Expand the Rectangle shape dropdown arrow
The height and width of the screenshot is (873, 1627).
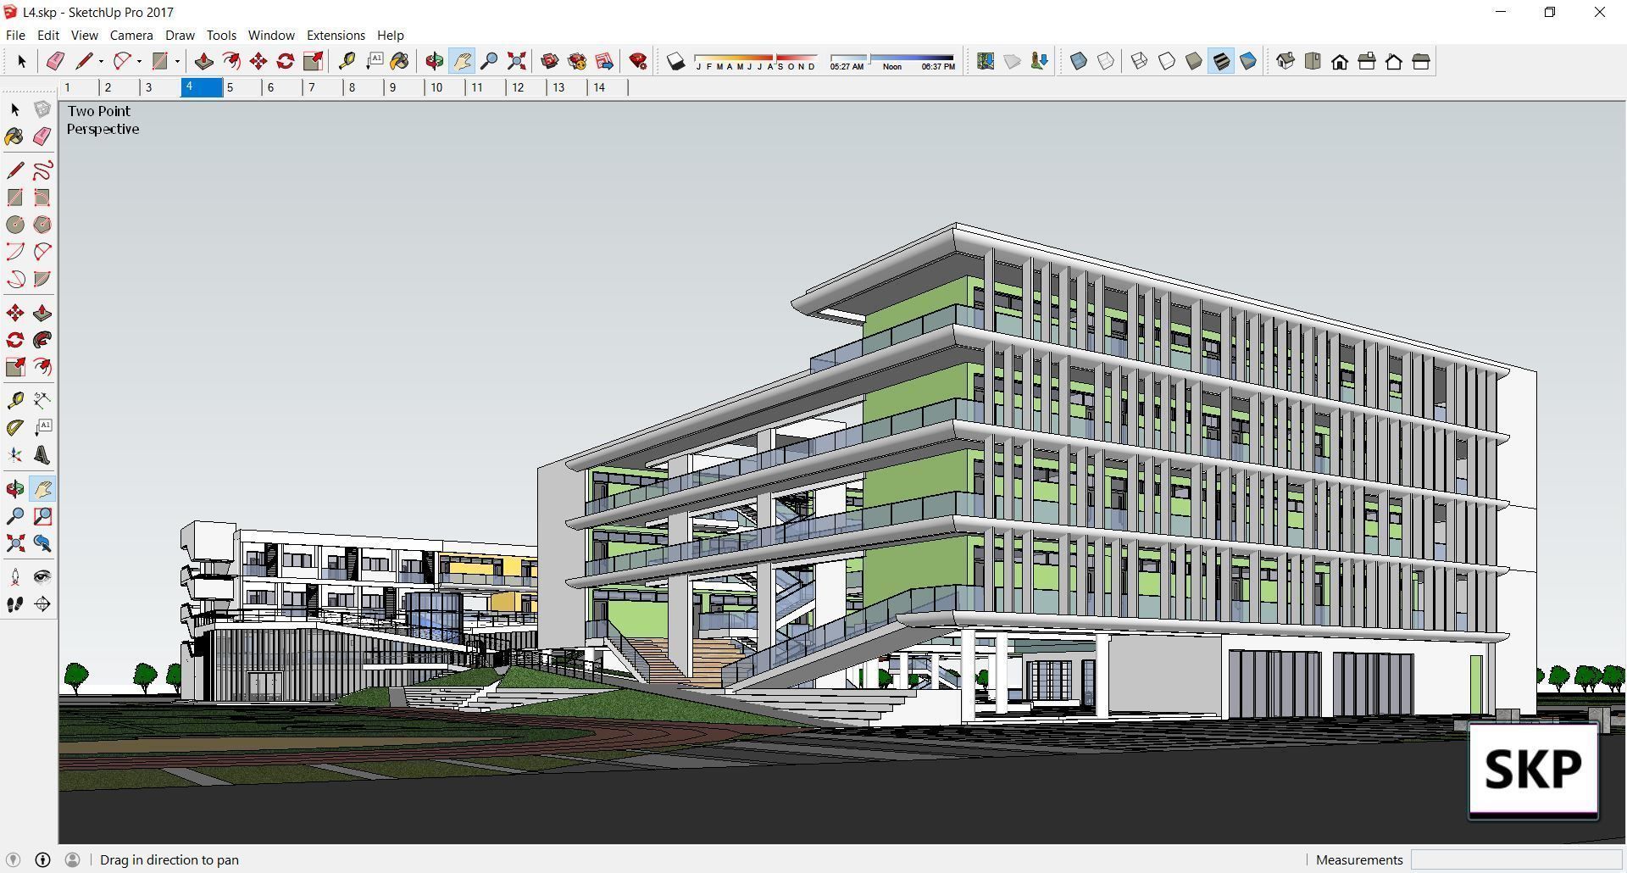[177, 61]
